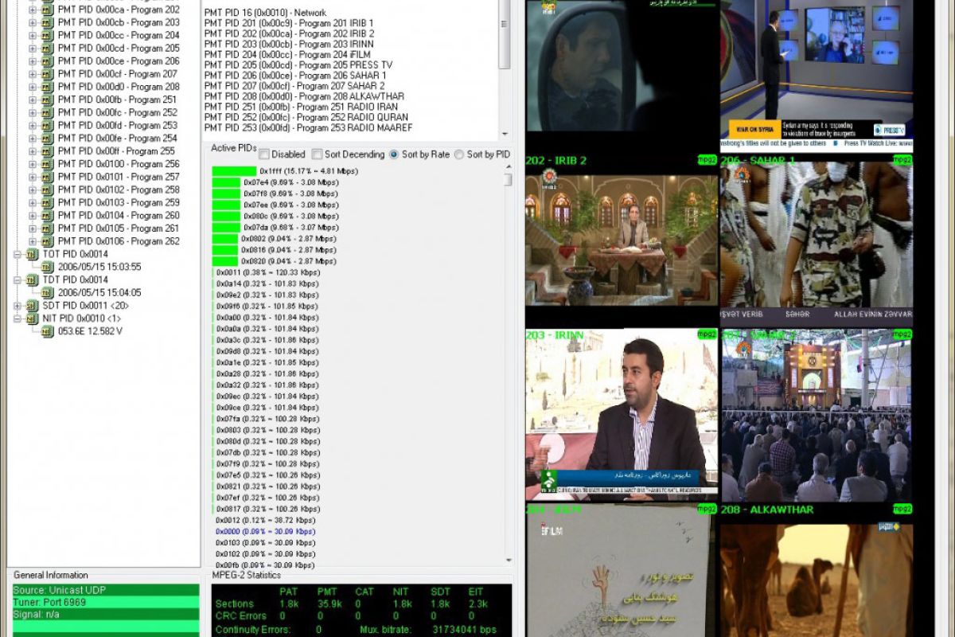Select the 053.6E 12.582 V tree entry

click(x=90, y=331)
